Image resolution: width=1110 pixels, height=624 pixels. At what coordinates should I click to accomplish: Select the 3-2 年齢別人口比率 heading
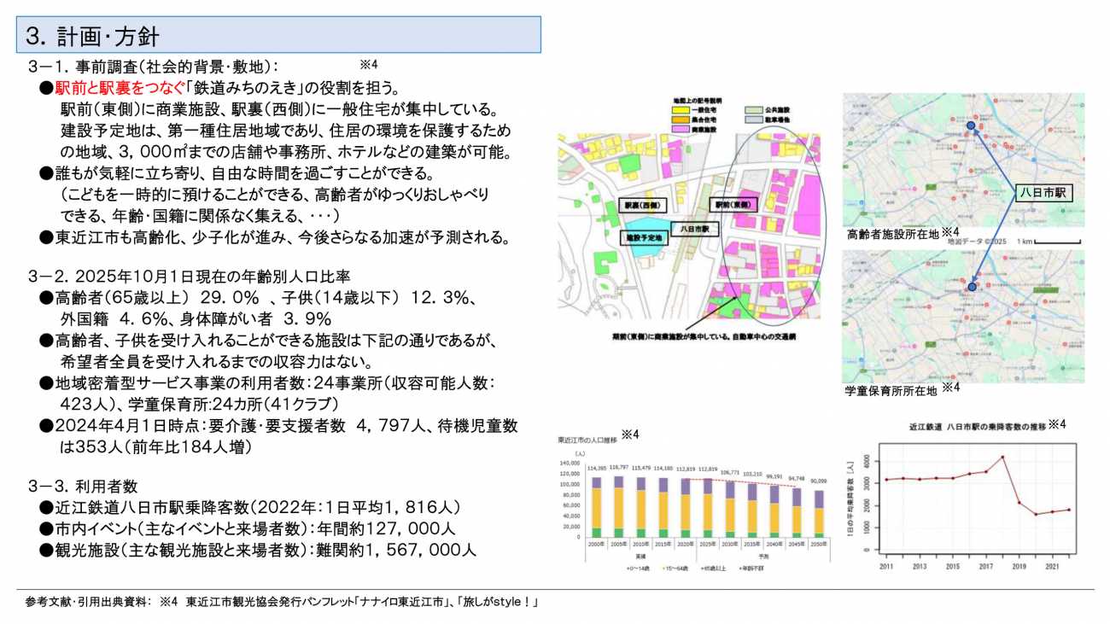189,276
